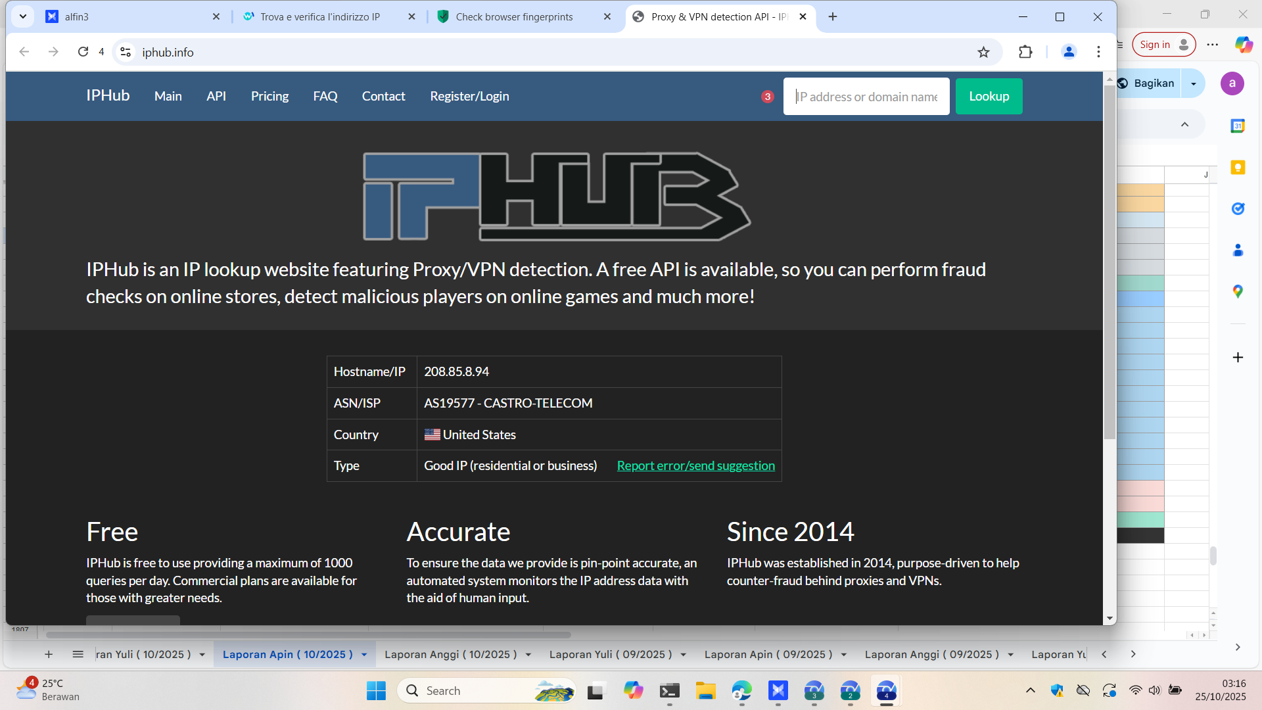Follow the Report error/send suggestion link
The width and height of the screenshot is (1262, 710).
[x=695, y=465]
